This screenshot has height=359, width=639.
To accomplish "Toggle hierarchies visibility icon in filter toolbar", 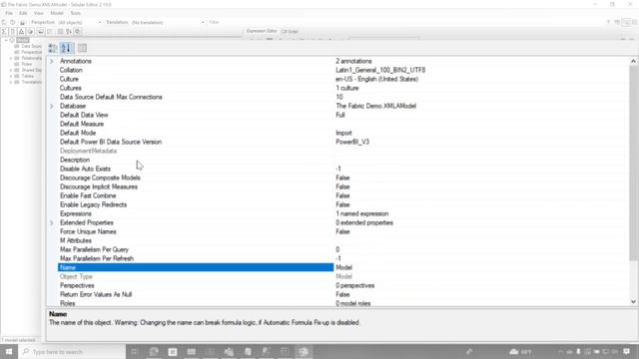I will 22,31.
